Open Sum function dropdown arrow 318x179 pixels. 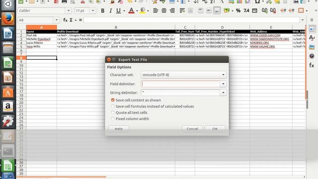(x=76, y=20)
